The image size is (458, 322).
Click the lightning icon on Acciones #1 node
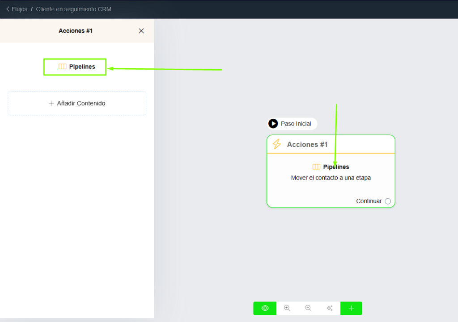(277, 144)
